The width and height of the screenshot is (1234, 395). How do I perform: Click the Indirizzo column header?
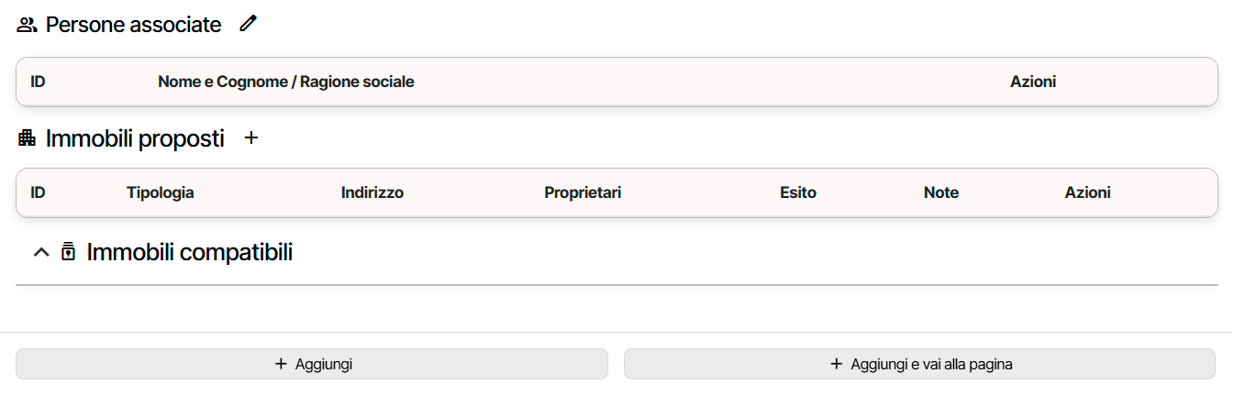coord(372,192)
